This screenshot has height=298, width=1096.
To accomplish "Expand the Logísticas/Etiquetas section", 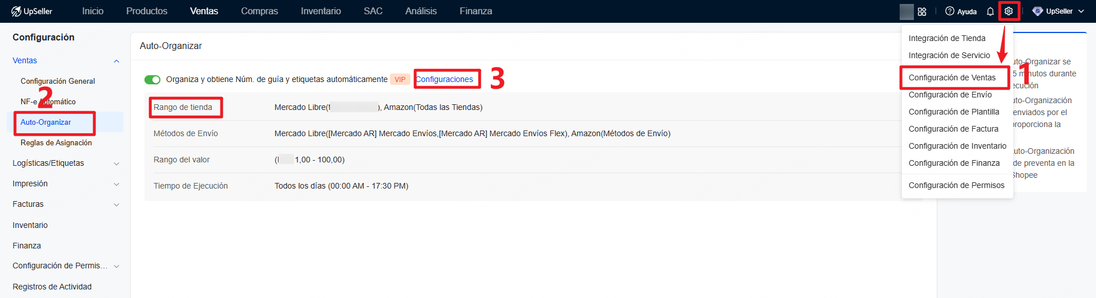I will coord(116,164).
